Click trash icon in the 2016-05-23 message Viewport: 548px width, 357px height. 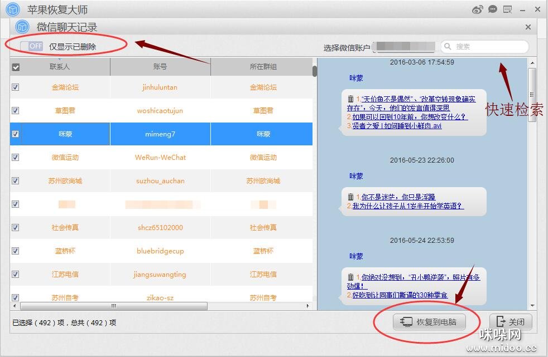coord(350,197)
